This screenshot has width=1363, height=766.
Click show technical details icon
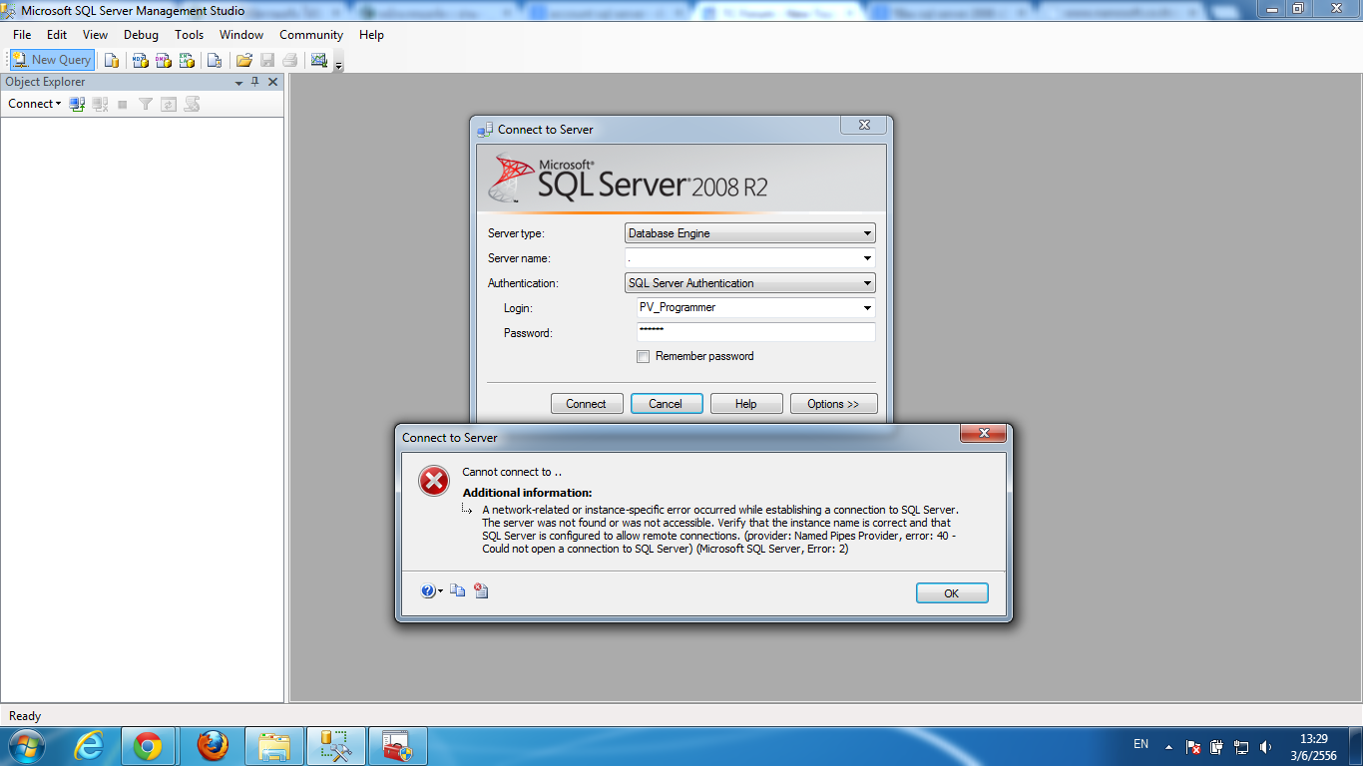(x=482, y=590)
